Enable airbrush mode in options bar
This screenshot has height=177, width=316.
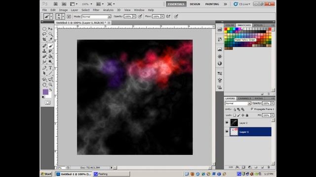[x=168, y=16]
